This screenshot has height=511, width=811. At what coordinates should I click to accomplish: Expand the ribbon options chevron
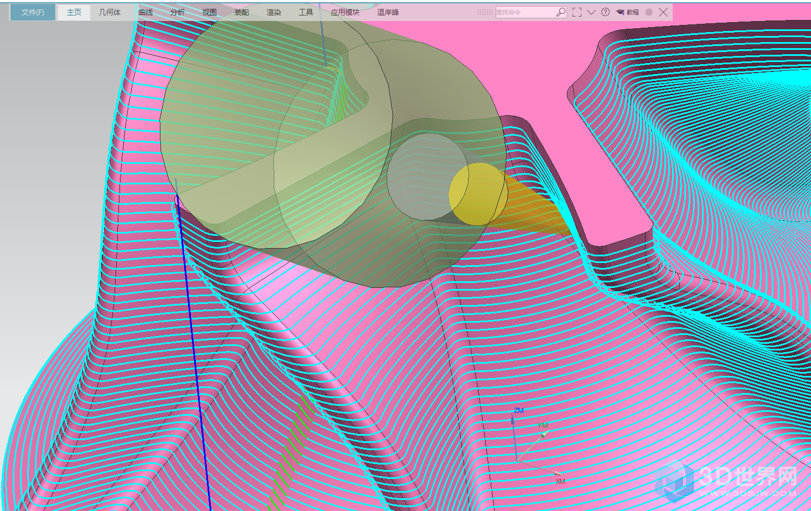coord(591,12)
